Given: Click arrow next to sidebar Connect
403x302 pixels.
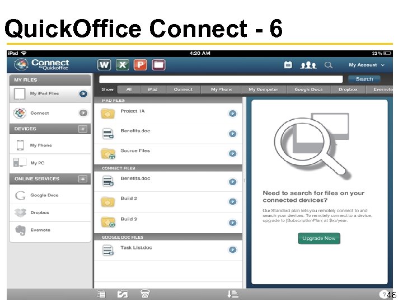Looking at the screenshot, I should pyautogui.click(x=83, y=113).
